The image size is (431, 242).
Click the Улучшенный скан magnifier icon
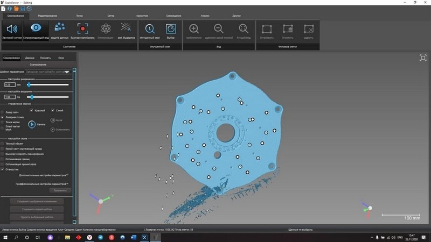[x=150, y=30]
